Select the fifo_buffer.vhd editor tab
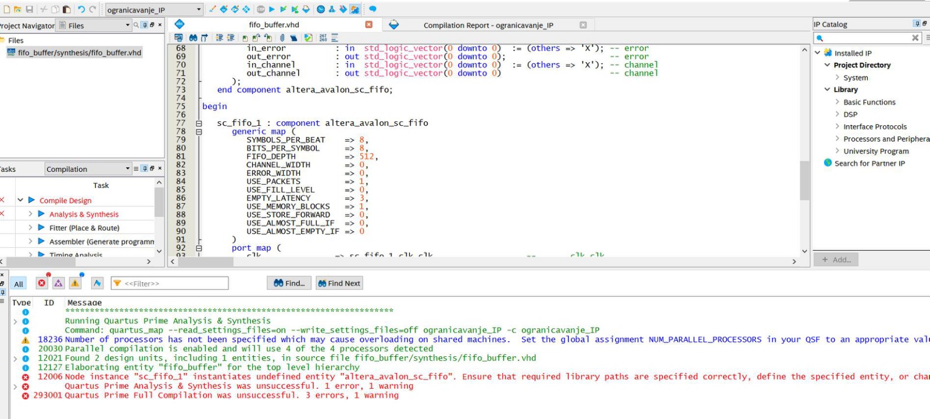The height and width of the screenshot is (419, 930). point(274,25)
